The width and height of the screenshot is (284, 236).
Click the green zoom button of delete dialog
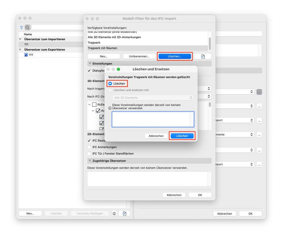(x=118, y=69)
